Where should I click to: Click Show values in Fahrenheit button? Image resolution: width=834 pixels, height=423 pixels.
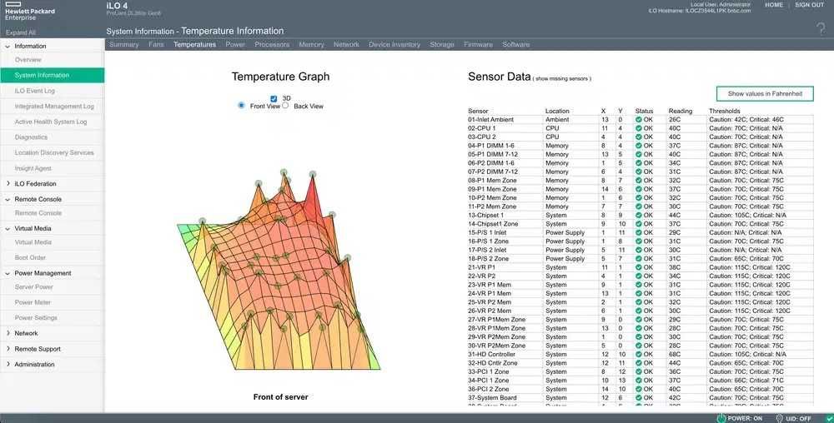pyautogui.click(x=765, y=93)
